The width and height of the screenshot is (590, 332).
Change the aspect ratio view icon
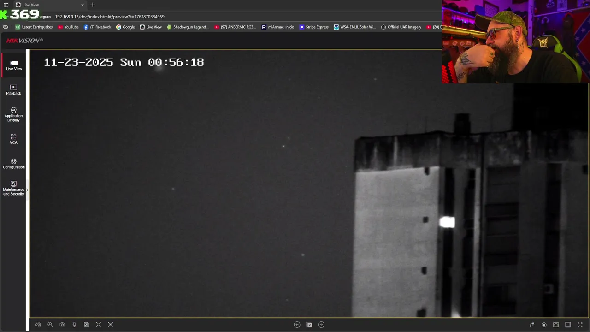(x=556, y=325)
